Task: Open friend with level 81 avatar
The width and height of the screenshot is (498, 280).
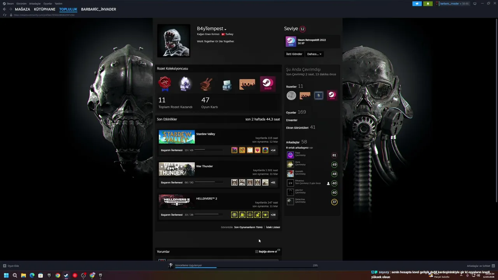Action: [x=290, y=155]
